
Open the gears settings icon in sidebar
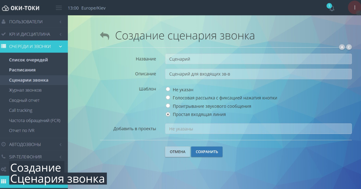pyautogui.click(x=4, y=169)
